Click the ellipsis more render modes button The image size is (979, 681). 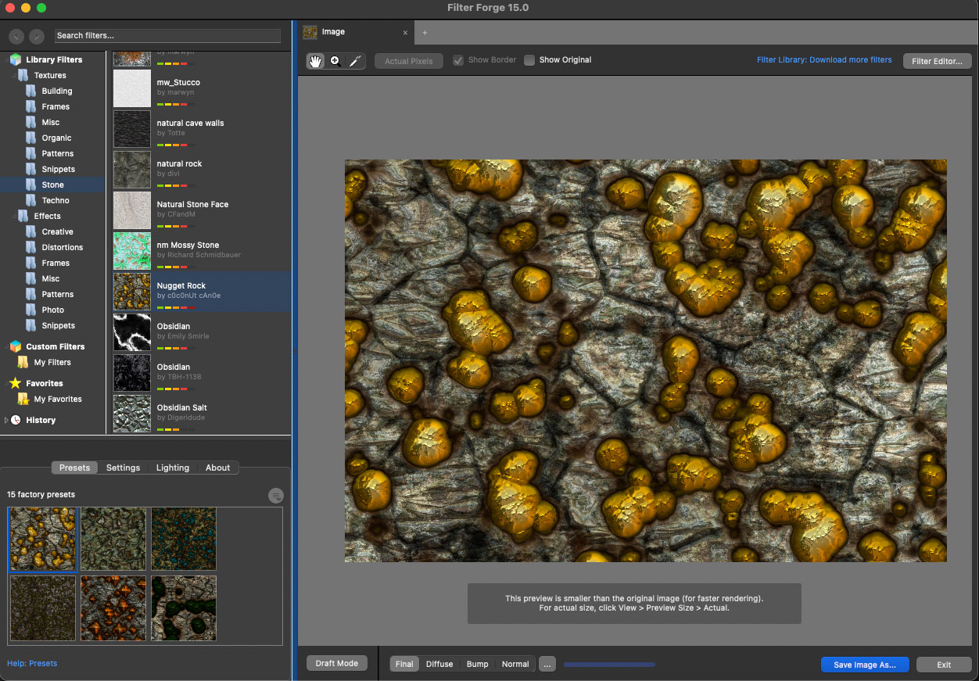(547, 664)
